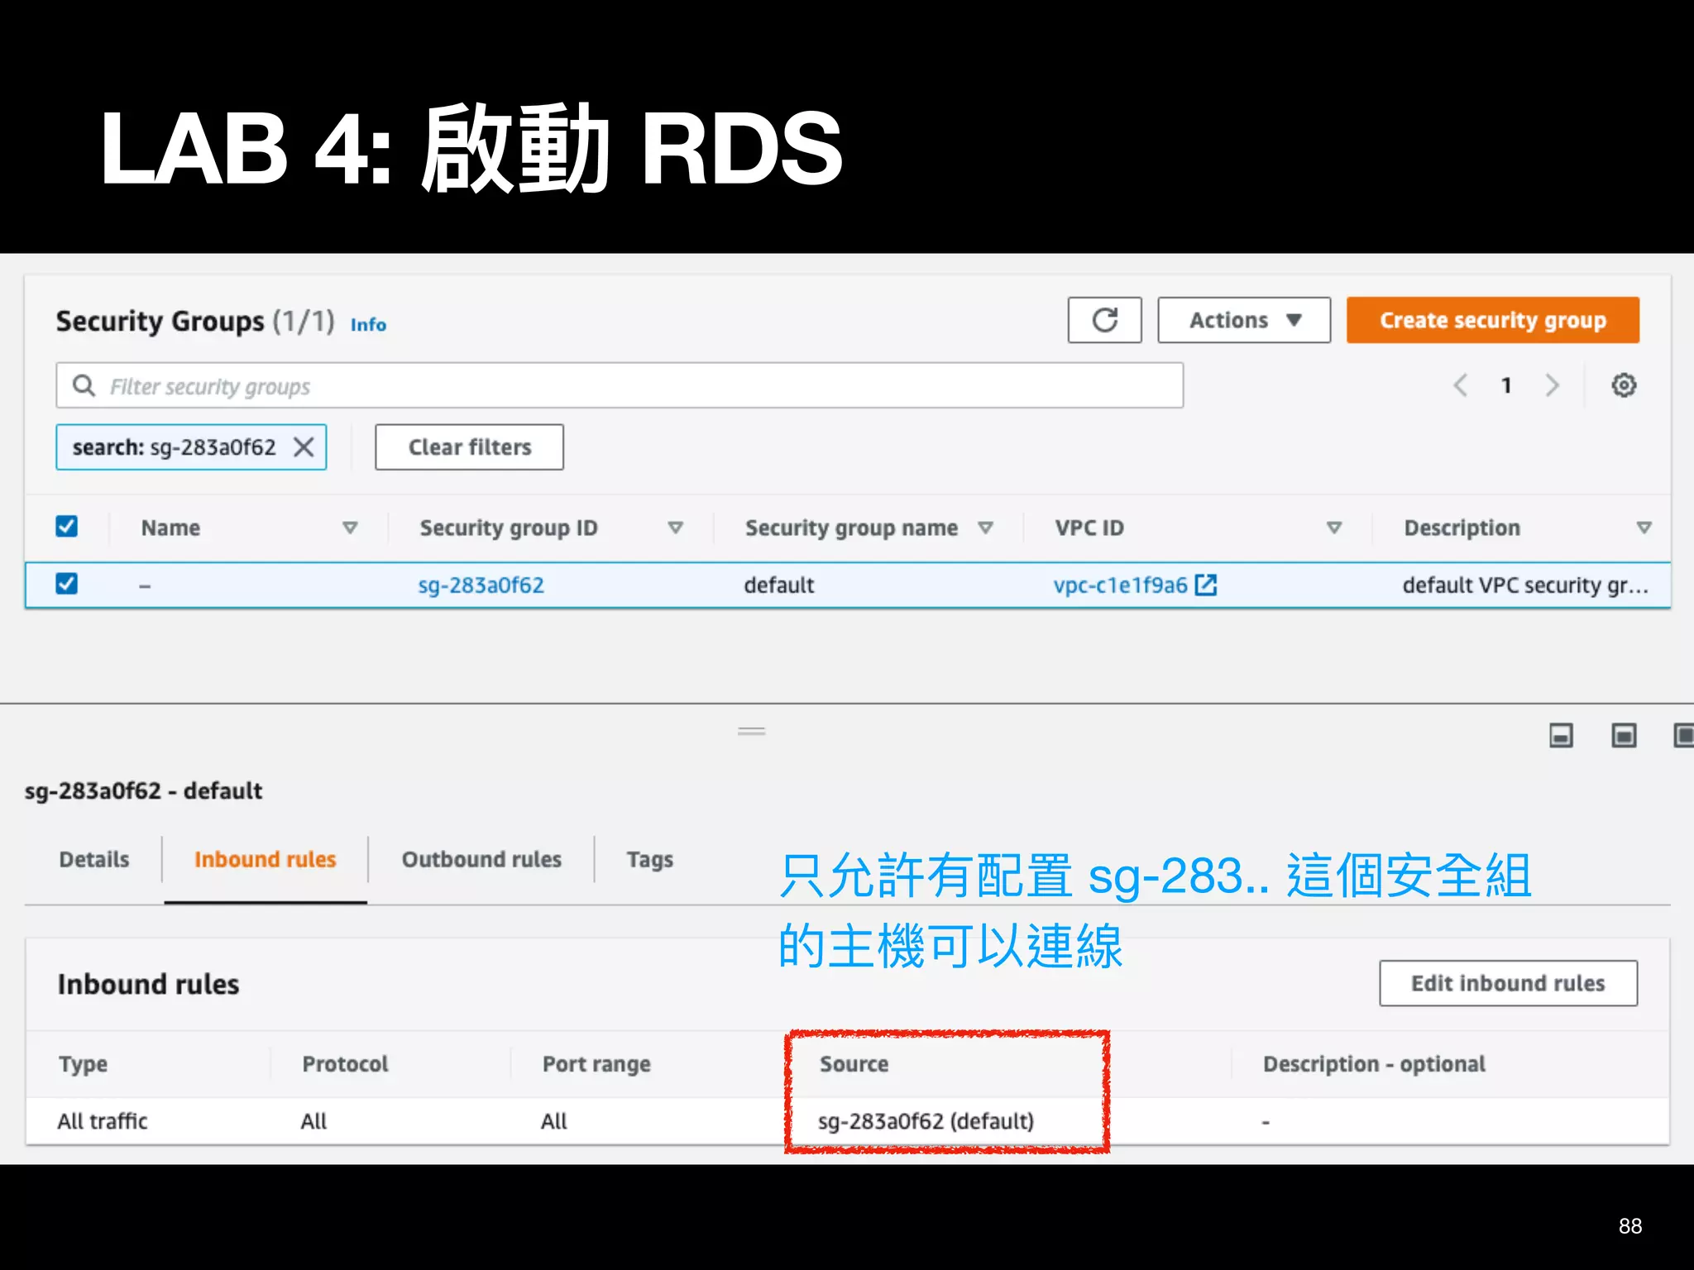The width and height of the screenshot is (1694, 1270).
Task: Go to next page arrow
Action: [1552, 385]
